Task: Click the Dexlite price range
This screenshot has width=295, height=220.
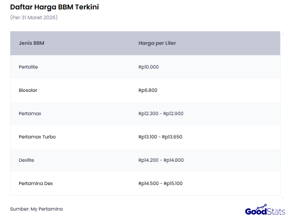Action: (161, 160)
